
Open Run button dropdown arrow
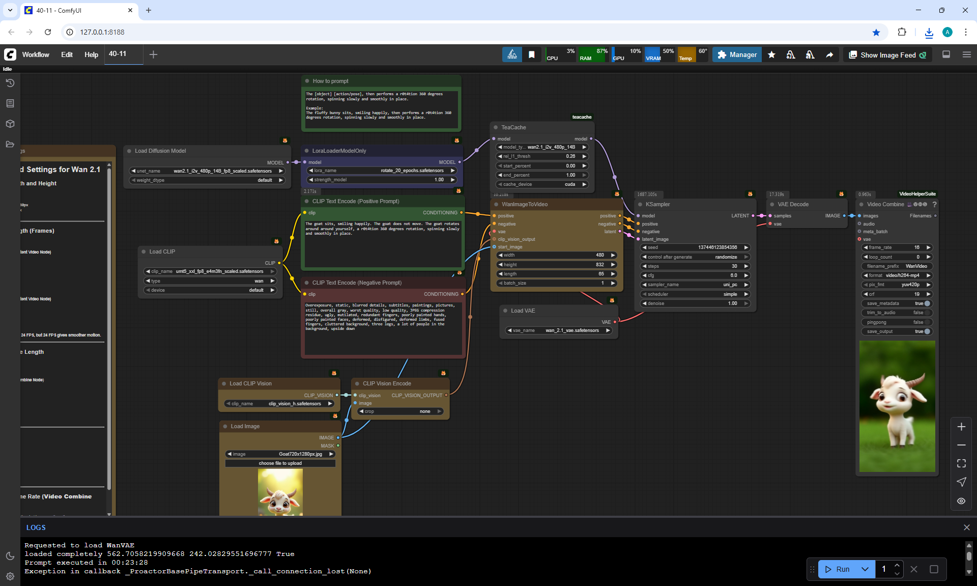pyautogui.click(x=865, y=569)
